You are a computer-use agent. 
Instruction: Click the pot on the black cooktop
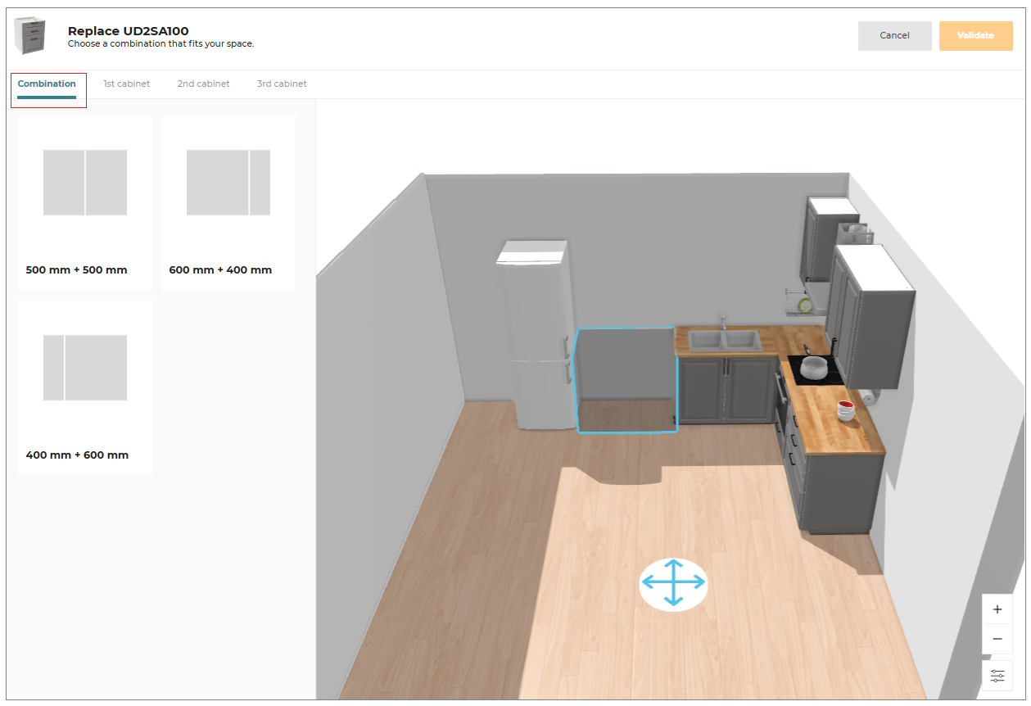tap(814, 368)
